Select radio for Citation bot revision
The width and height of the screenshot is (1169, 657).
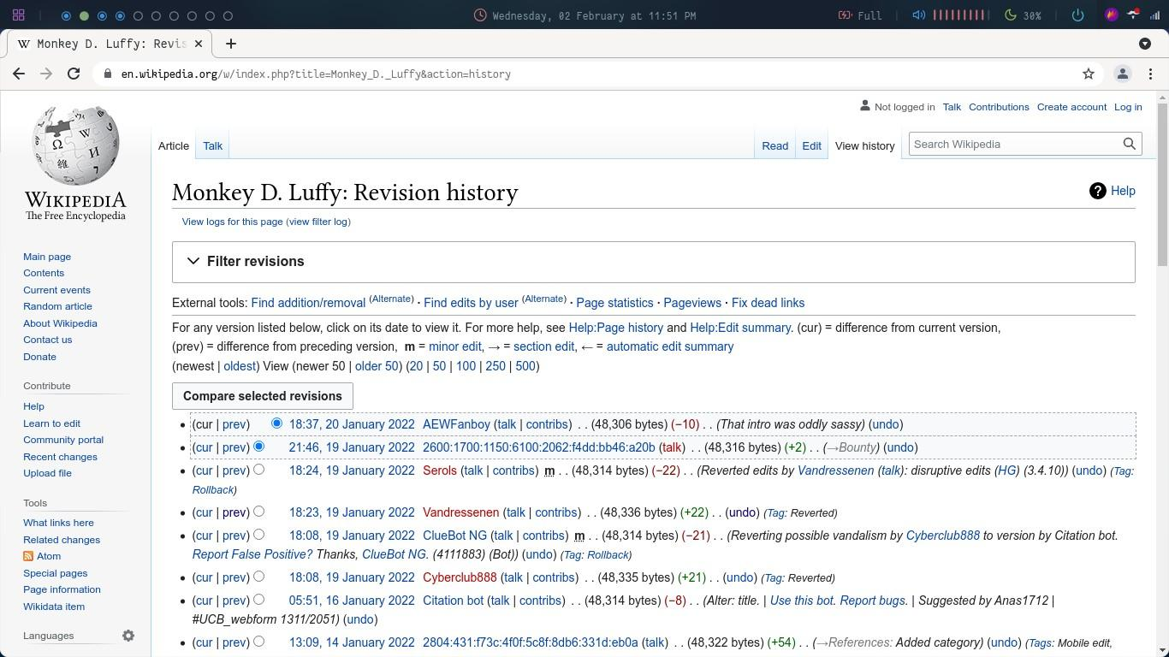258,600
